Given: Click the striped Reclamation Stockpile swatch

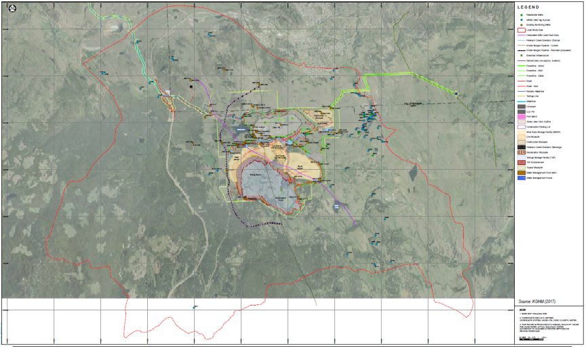Looking at the screenshot, I should [522, 152].
